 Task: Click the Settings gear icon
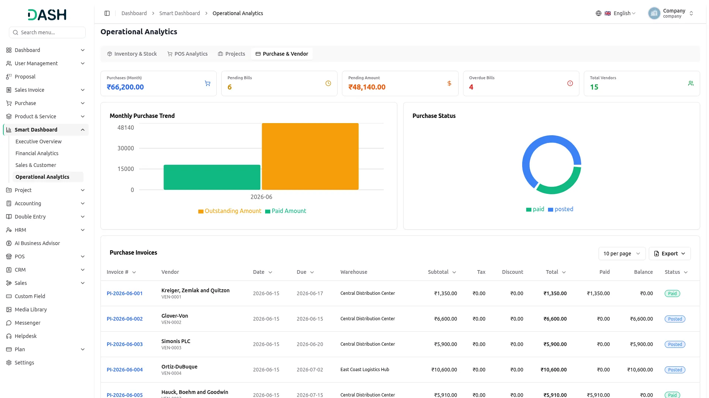point(9,363)
